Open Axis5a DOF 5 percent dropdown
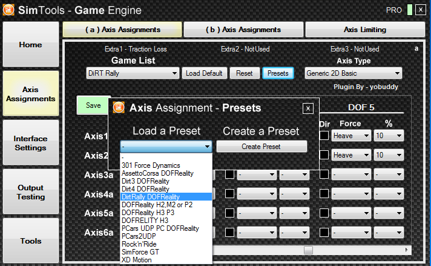The width and height of the screenshot is (431, 266). click(389, 213)
